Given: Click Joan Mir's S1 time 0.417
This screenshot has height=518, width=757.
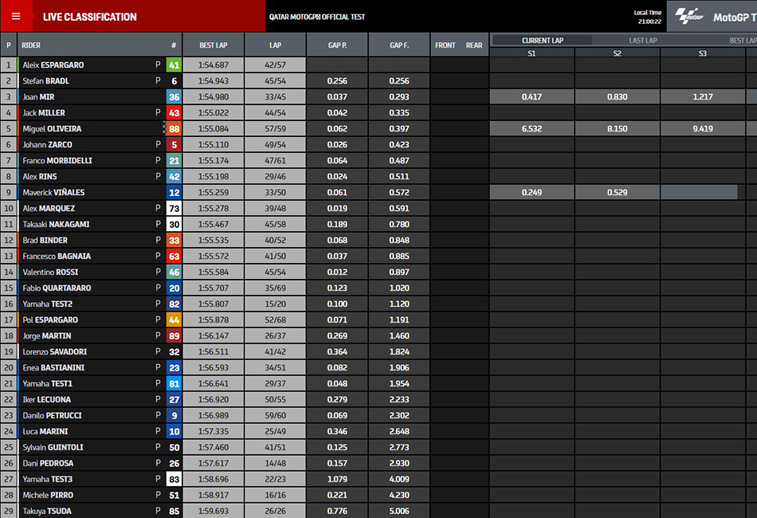Looking at the screenshot, I should click(x=531, y=96).
